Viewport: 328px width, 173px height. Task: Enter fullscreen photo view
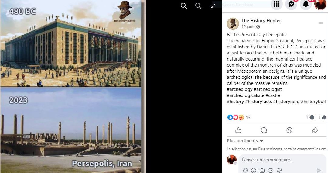pos(213,6)
